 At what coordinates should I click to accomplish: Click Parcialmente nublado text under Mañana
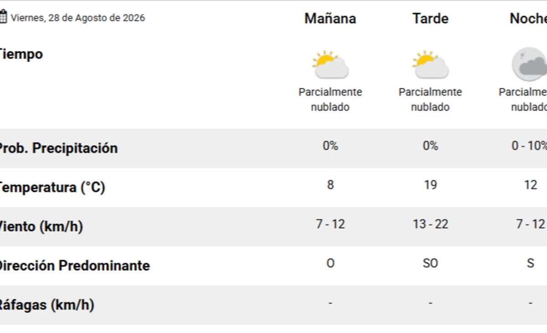point(330,99)
